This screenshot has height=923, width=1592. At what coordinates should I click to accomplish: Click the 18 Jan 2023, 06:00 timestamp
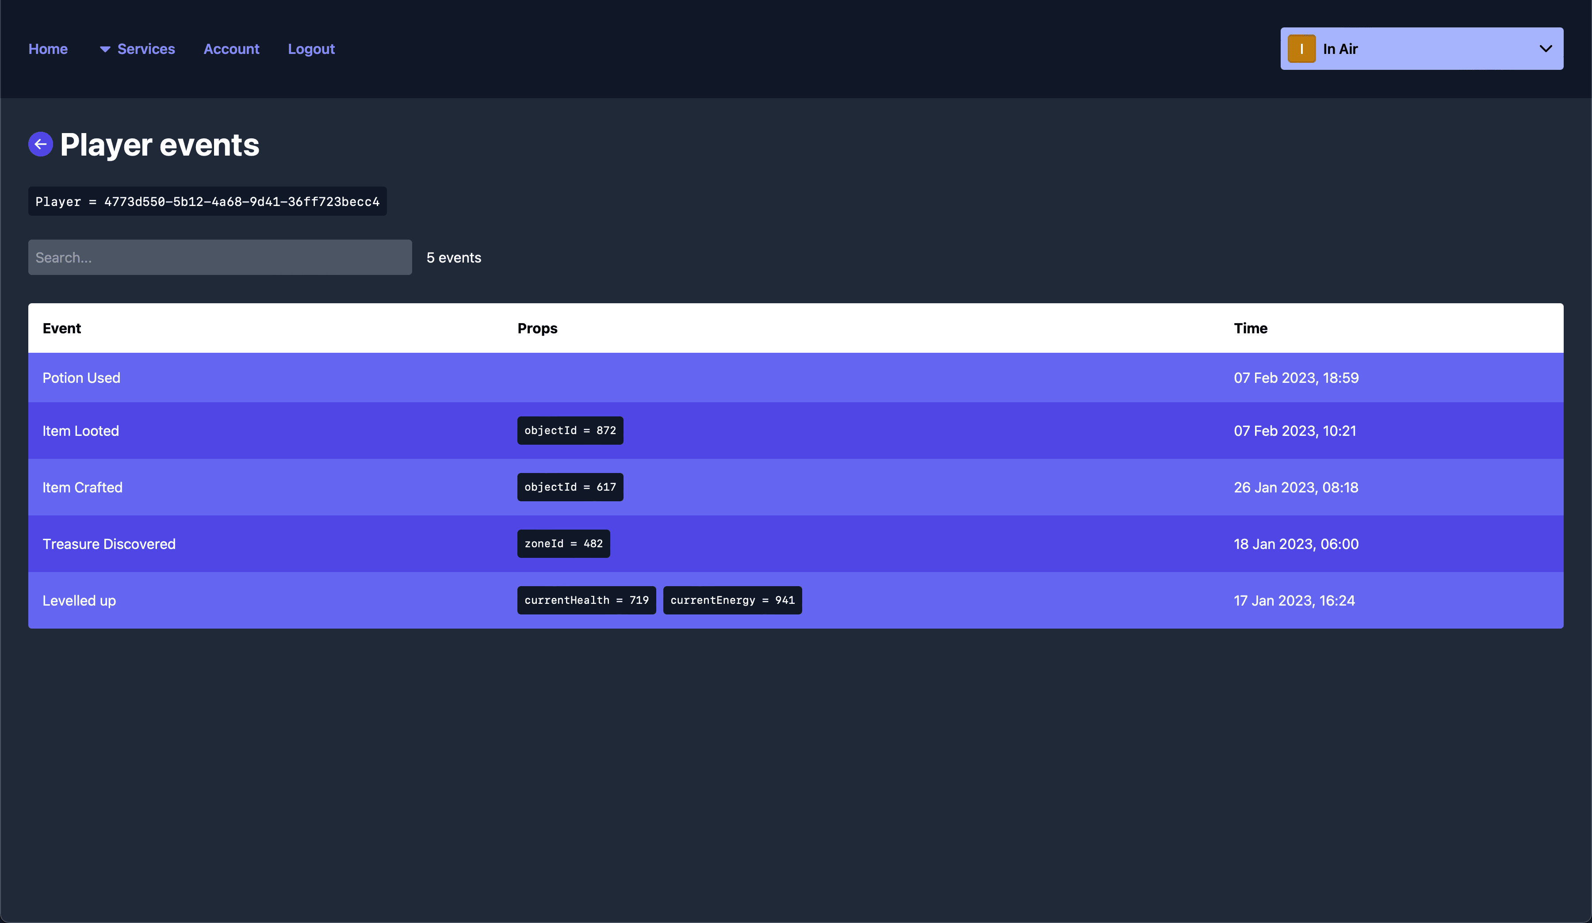click(x=1296, y=544)
